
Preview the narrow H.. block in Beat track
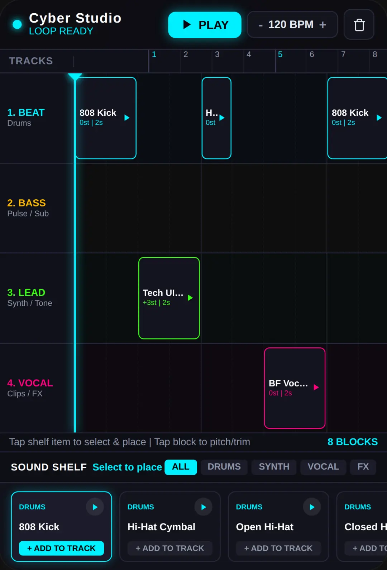pyautogui.click(x=222, y=118)
